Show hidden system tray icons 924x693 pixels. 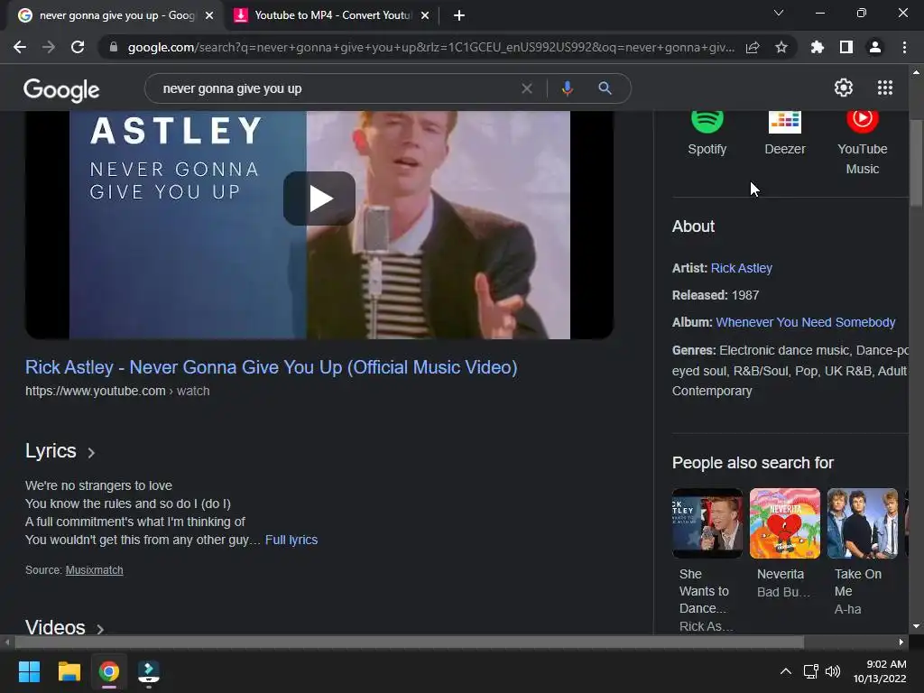click(x=786, y=671)
